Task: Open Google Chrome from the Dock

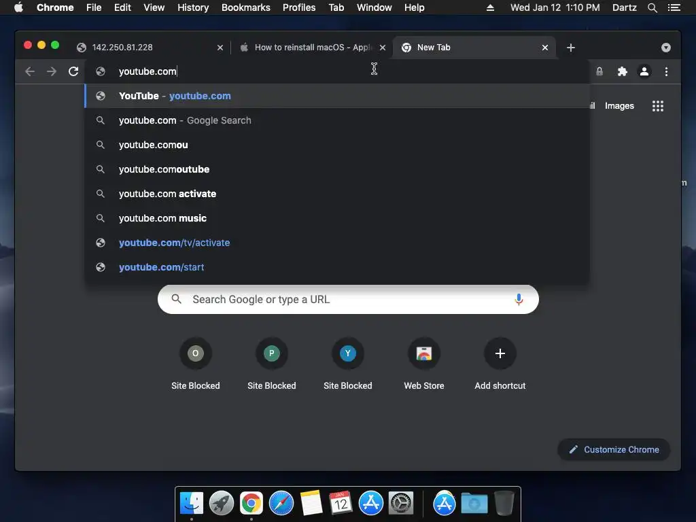Action: (x=251, y=503)
